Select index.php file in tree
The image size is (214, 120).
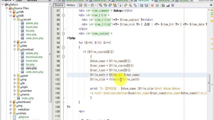tap(28, 98)
